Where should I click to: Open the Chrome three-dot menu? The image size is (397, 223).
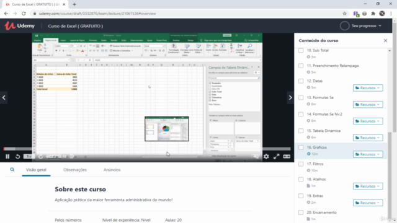pyautogui.click(x=391, y=14)
